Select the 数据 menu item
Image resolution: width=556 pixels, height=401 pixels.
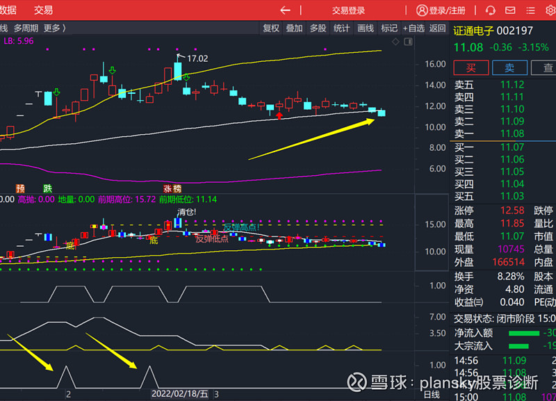(x=8, y=10)
